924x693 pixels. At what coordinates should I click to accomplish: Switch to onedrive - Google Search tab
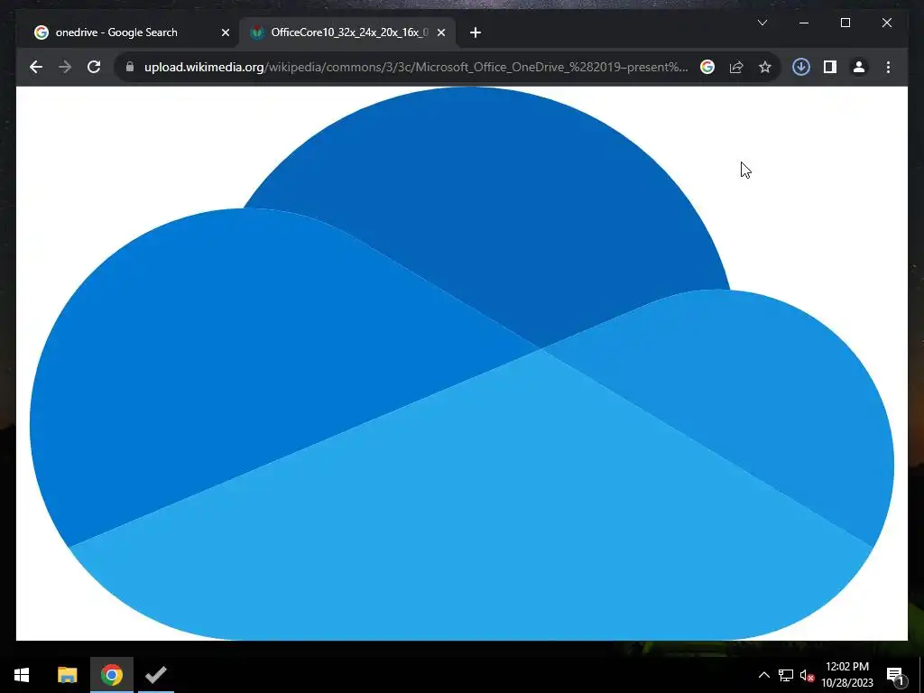(x=132, y=32)
